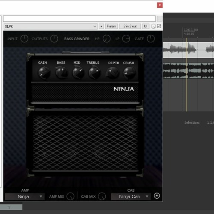Click the 126.1.00 timeline ruler marker
The height and width of the screenshot is (214, 214).
click(x=191, y=30)
